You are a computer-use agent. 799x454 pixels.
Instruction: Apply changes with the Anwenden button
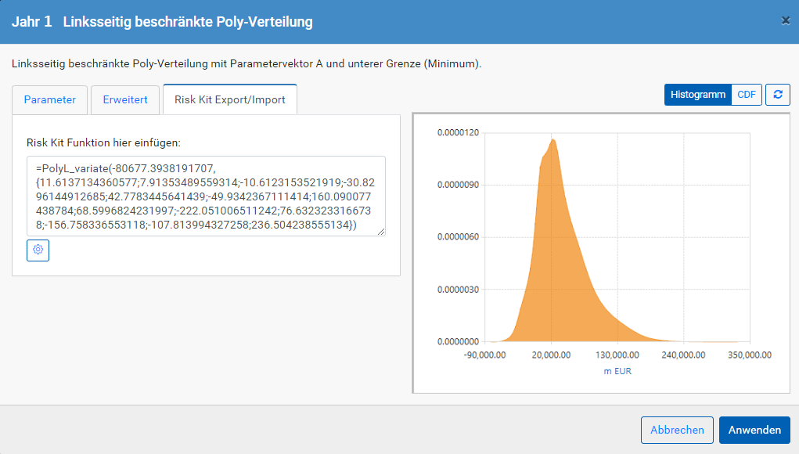pos(754,430)
